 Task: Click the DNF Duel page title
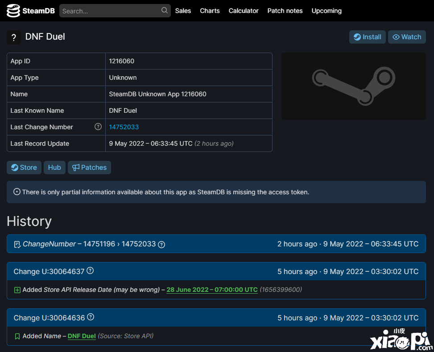click(45, 37)
